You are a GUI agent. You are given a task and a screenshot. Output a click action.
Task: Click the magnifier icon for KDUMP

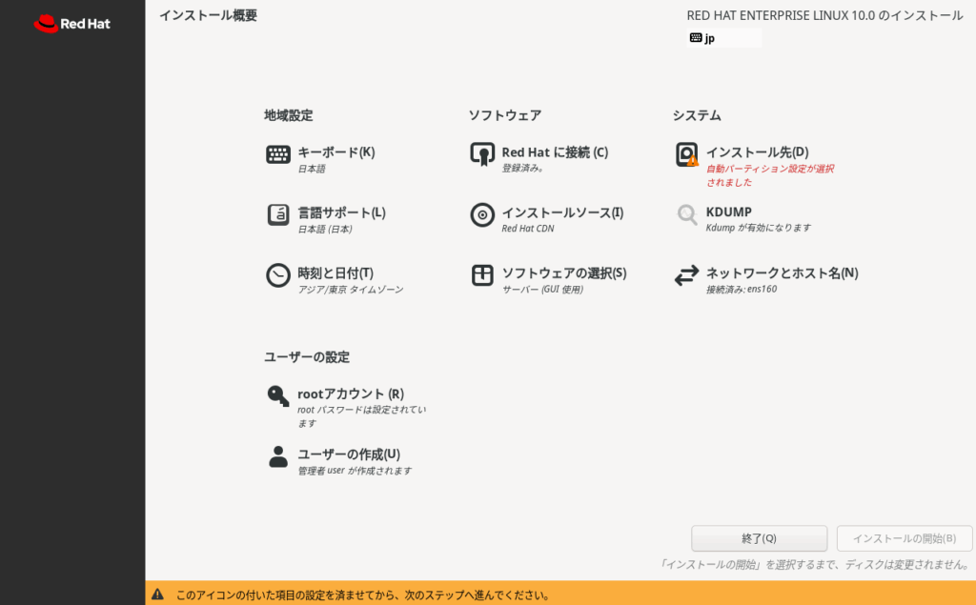click(x=686, y=214)
